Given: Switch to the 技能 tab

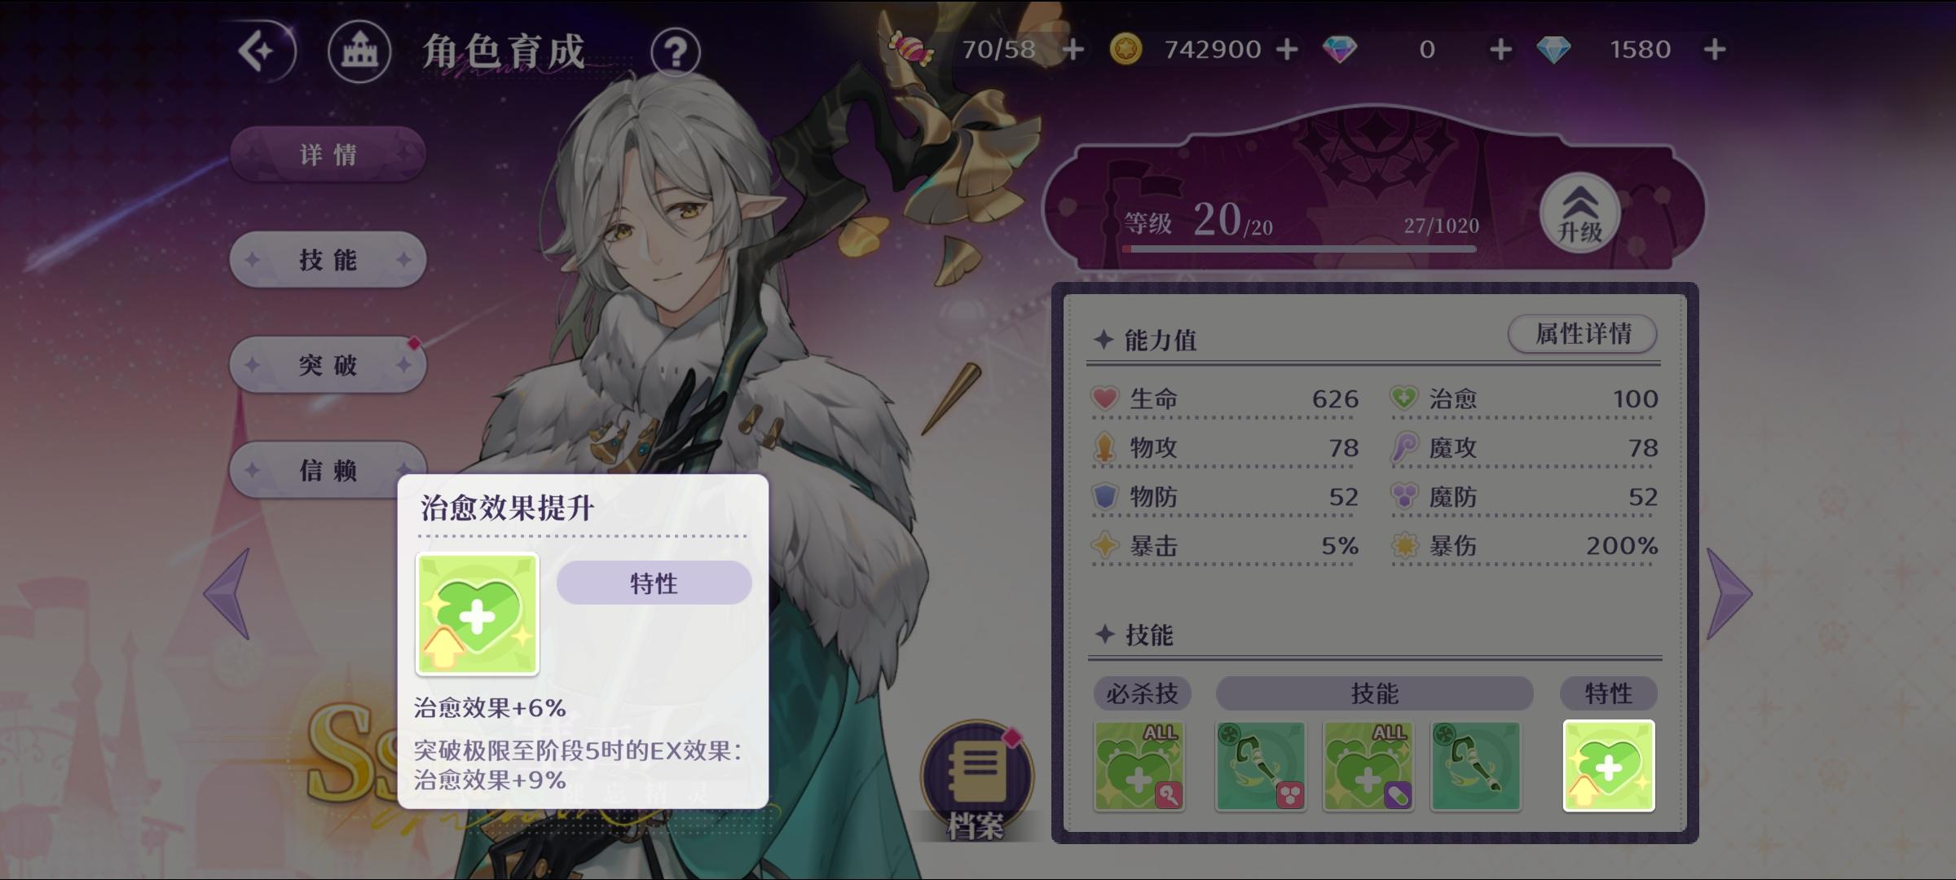Looking at the screenshot, I should [328, 260].
